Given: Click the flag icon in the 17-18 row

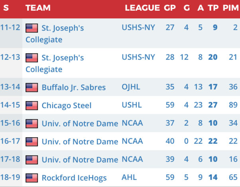Looking at the screenshot, I should (31, 160).
